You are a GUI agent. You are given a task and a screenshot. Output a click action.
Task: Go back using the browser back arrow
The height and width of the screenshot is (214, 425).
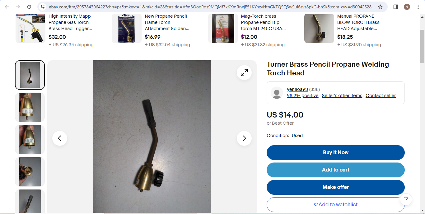[7, 7]
